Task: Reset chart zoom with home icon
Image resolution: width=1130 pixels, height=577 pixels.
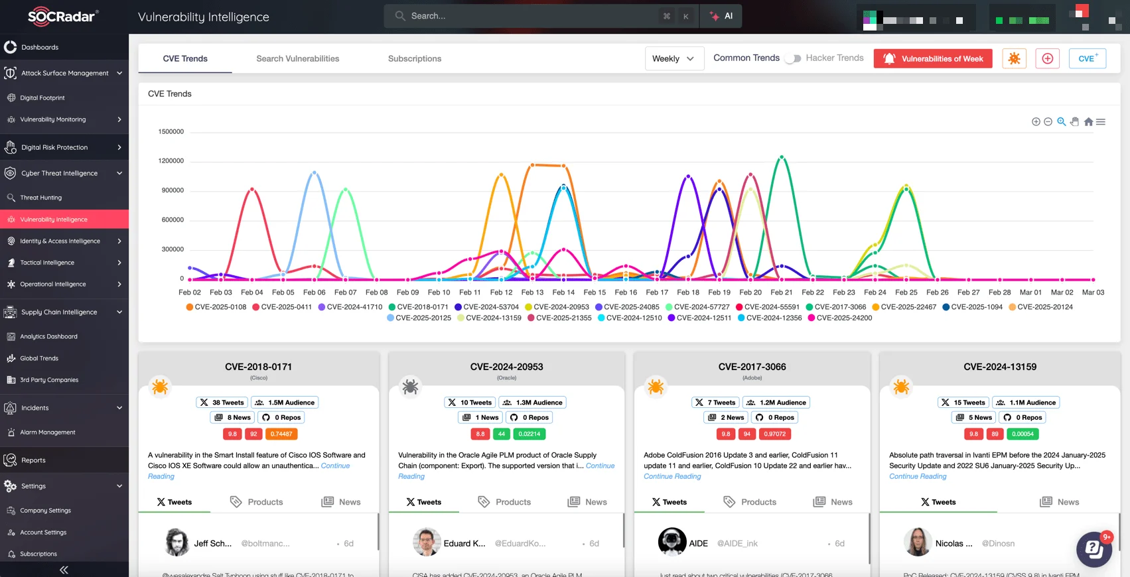Action: click(1088, 122)
